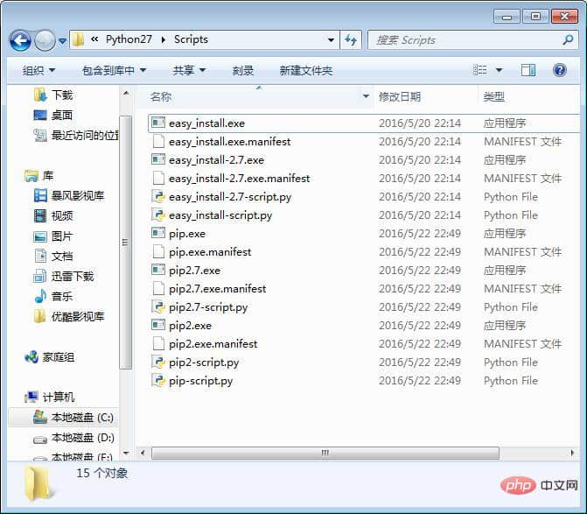Select the pip.exe application icon
The width and height of the screenshot is (587, 514).
(158, 233)
